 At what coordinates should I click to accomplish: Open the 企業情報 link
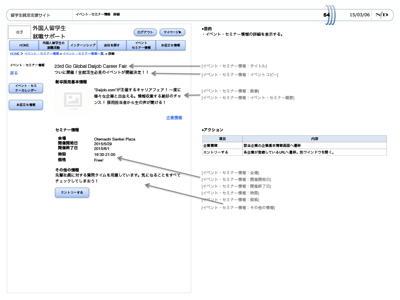(x=174, y=118)
